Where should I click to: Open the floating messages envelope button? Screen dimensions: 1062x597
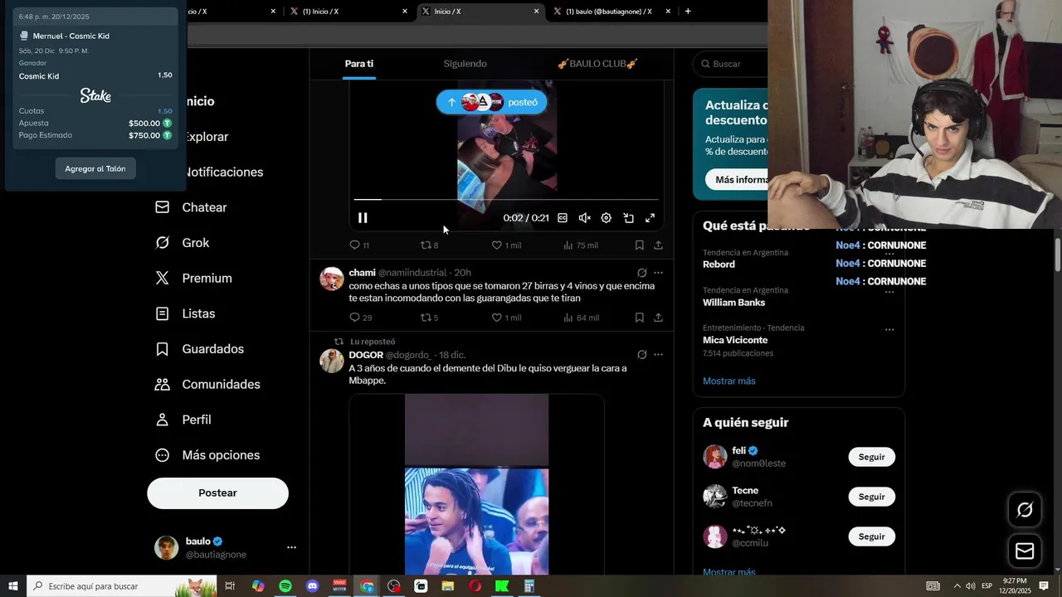click(x=1025, y=551)
